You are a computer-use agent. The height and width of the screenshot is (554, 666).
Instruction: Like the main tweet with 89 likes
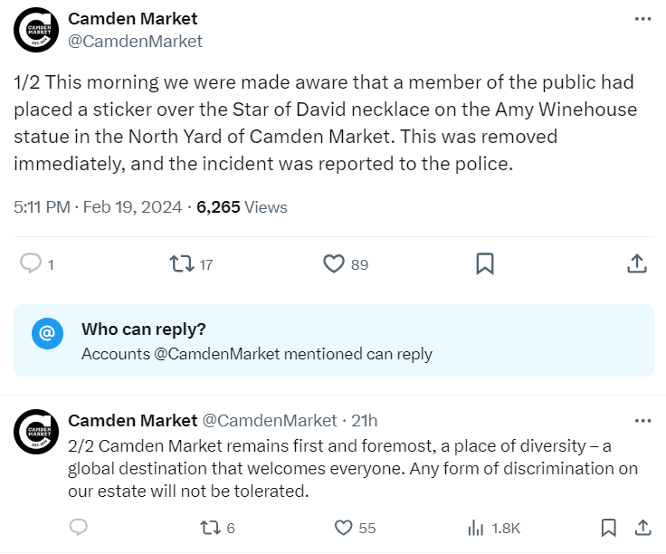334,263
